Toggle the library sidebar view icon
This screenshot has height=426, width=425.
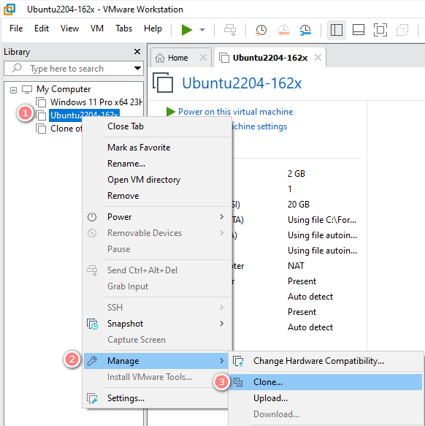[x=336, y=30]
